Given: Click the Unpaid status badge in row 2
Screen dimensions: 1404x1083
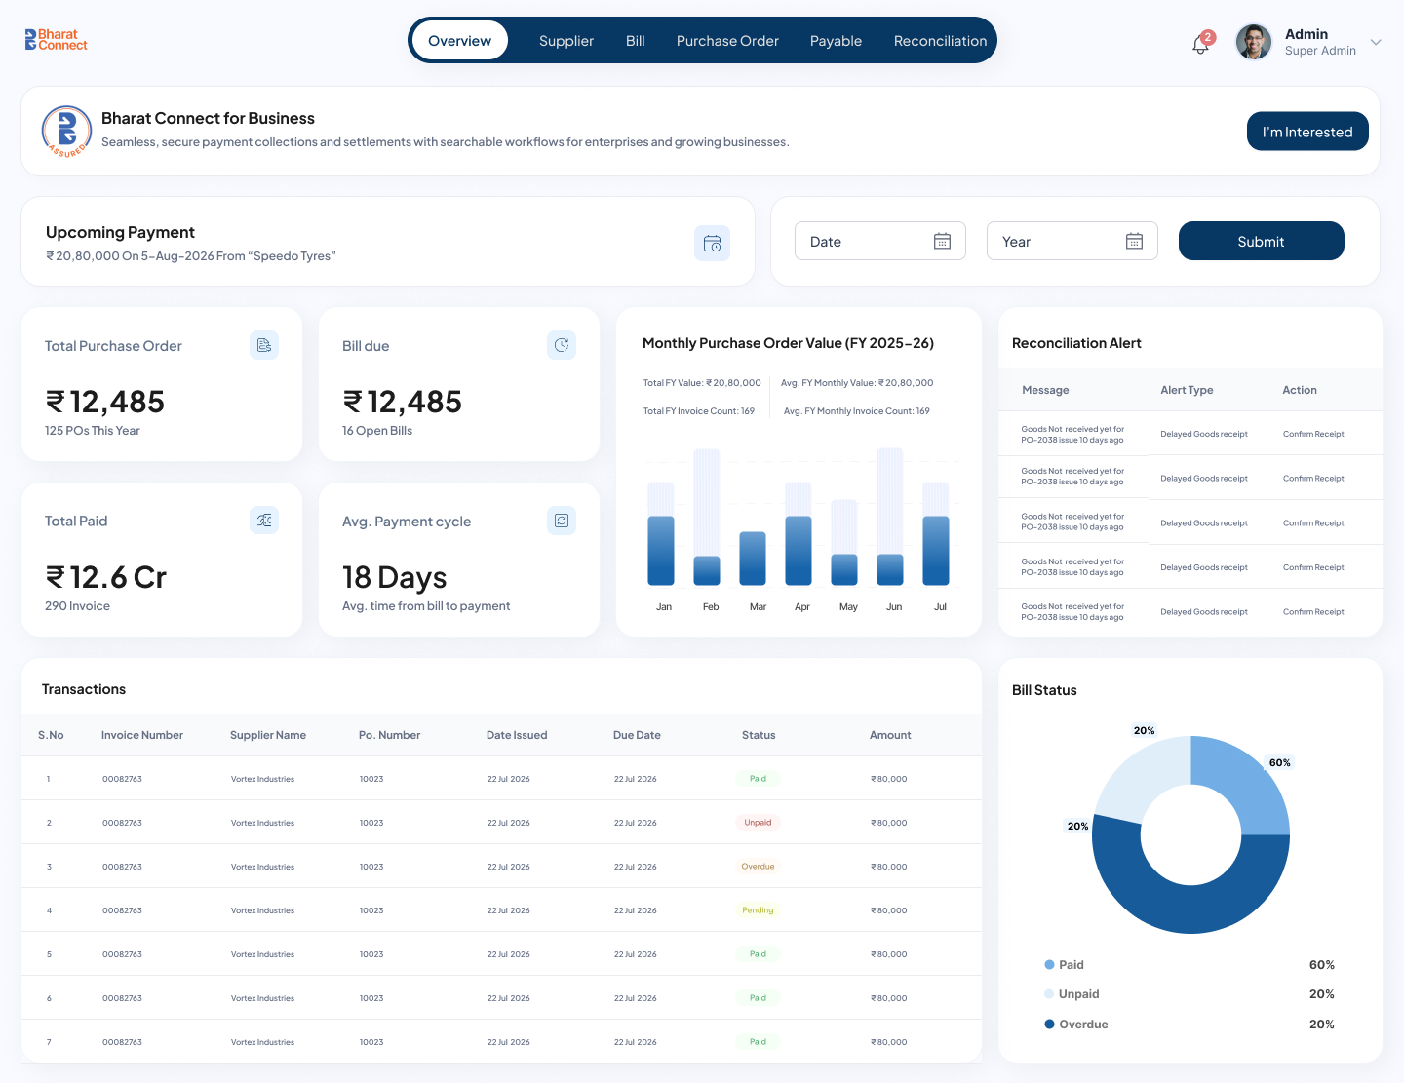Looking at the screenshot, I should (x=758, y=823).
